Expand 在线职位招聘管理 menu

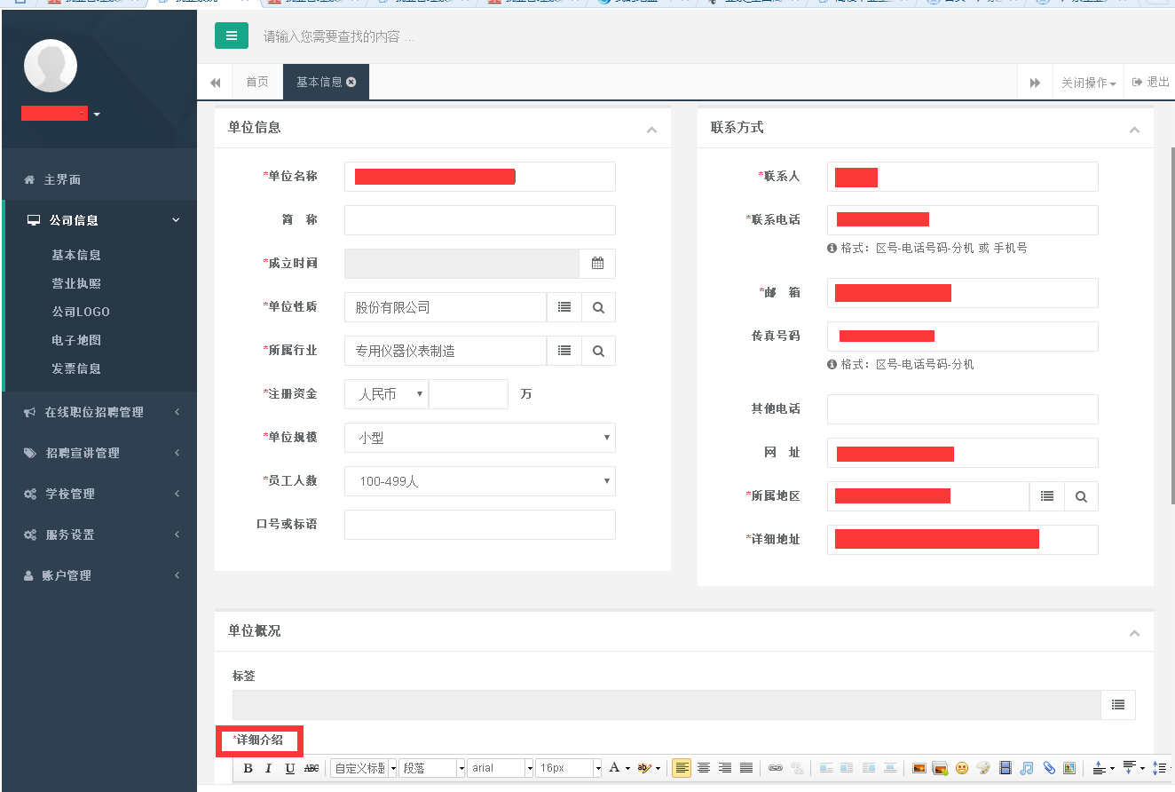click(99, 412)
